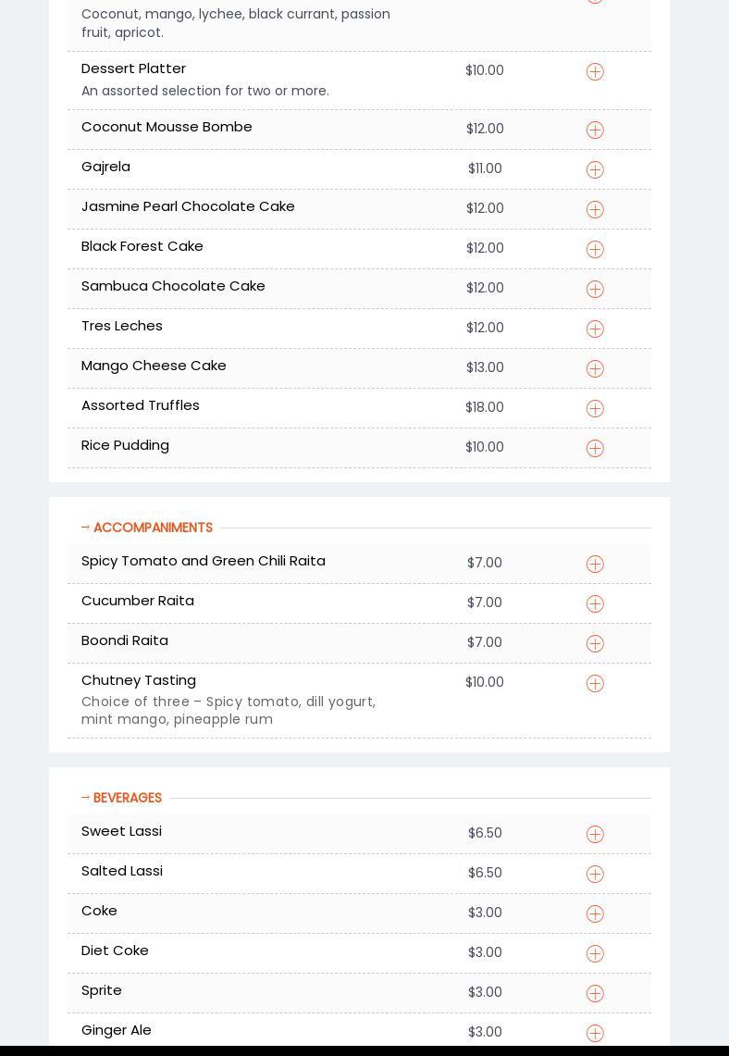Click plus icon for Coconut Mousse Bombe
This screenshot has height=1056, width=729.
pos(595,130)
